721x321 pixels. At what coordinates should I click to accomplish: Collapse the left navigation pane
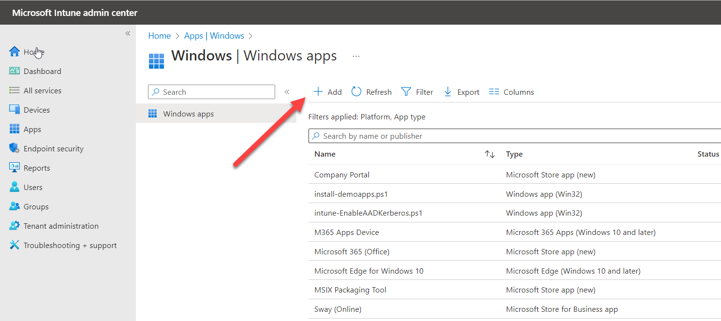[128, 33]
